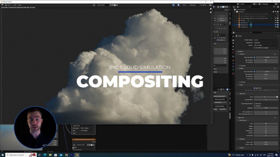
Task: Open the Slot 1 selector in render window
Action: [x=186, y=5]
